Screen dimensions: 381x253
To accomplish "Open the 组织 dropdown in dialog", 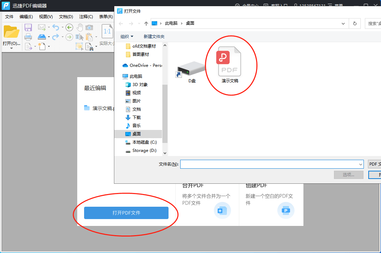I will [x=127, y=37].
